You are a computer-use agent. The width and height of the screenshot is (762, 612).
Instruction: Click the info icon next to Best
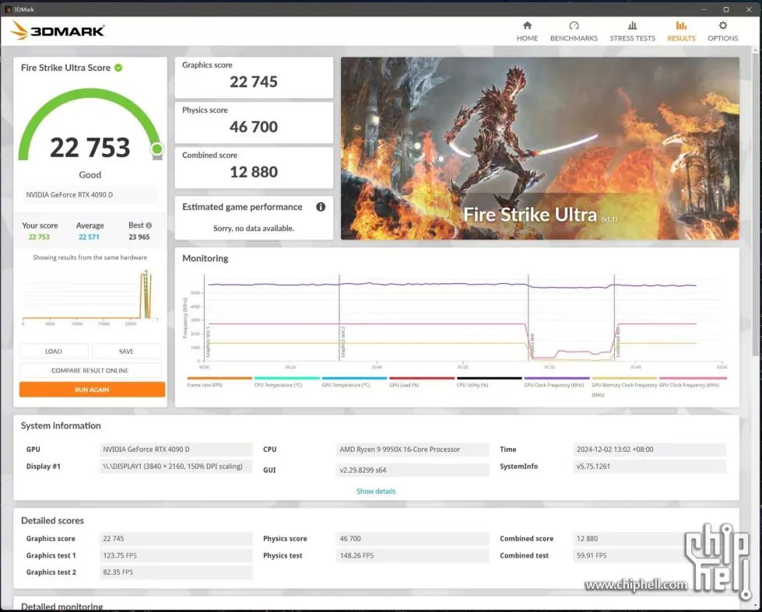[x=149, y=226]
